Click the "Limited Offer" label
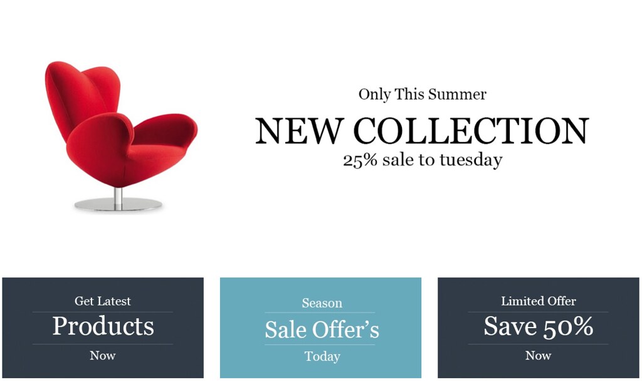The image size is (642, 382). tap(539, 301)
